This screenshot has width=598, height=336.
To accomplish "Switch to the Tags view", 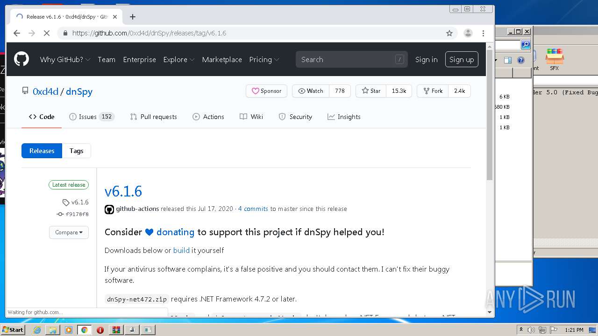I will tap(76, 151).
